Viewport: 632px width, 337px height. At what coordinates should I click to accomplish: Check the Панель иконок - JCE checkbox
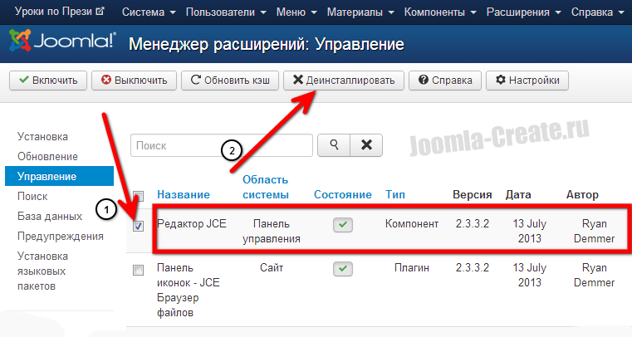click(x=139, y=270)
